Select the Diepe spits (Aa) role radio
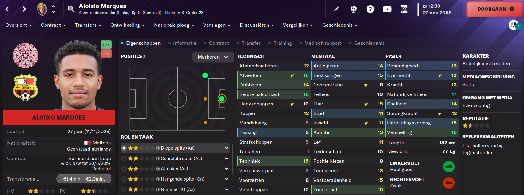 (x=124, y=148)
